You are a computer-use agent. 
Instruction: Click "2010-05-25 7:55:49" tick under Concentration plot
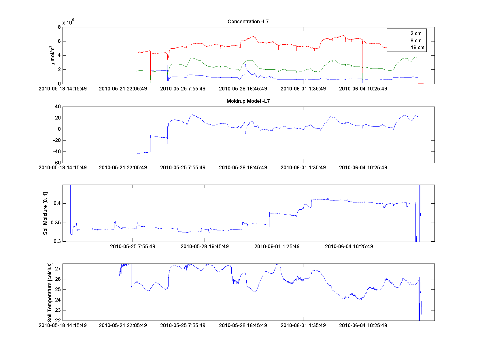[x=183, y=89]
